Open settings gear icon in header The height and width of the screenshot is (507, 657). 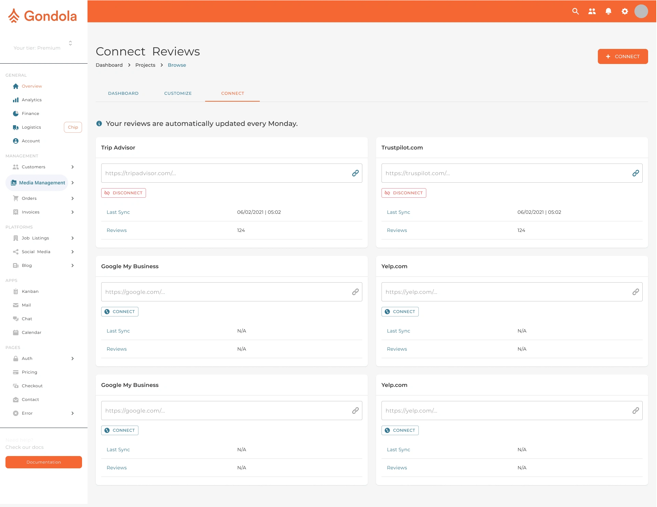click(625, 11)
